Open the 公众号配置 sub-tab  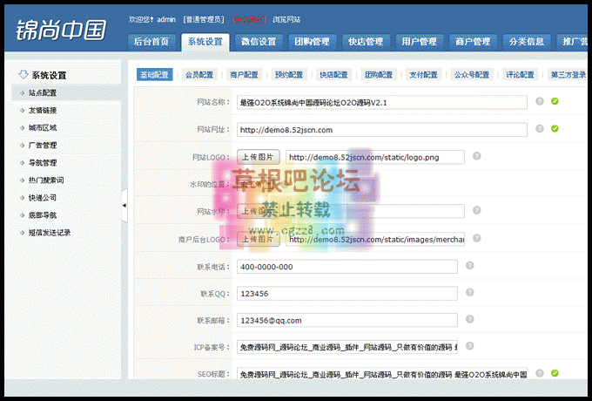pos(472,75)
